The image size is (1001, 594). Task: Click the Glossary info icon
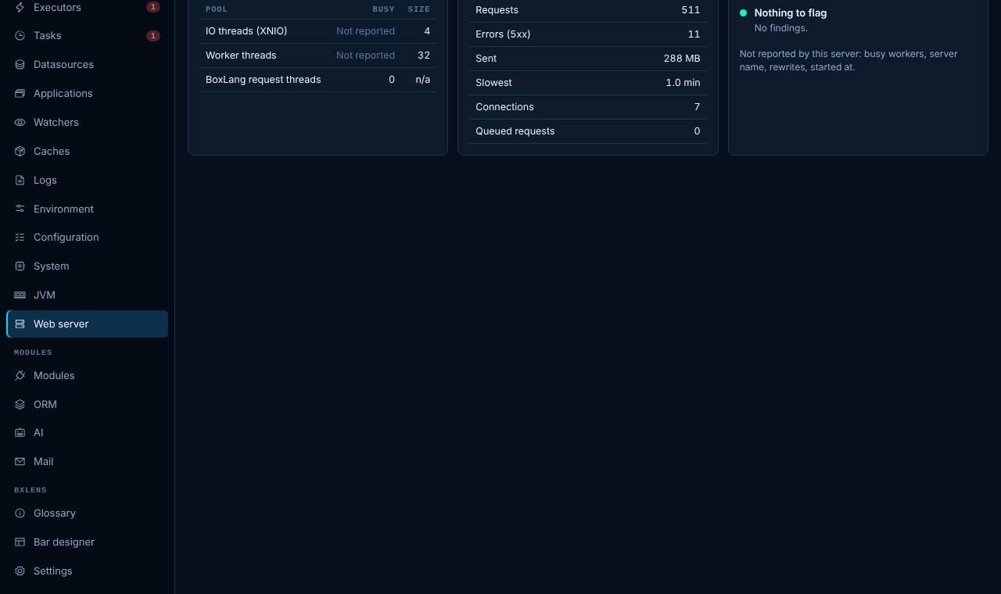[x=20, y=513]
